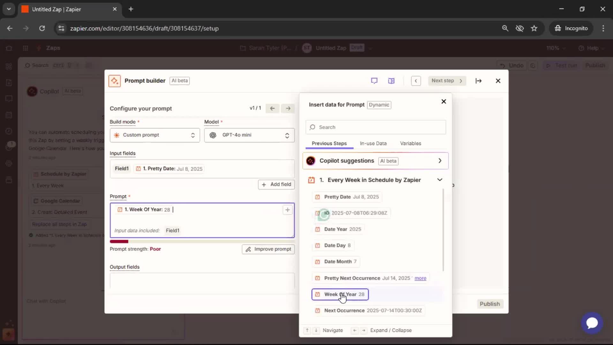
Task: Click the Improve prompt button
Action: (x=268, y=249)
